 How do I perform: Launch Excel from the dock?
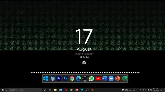tap(124, 78)
